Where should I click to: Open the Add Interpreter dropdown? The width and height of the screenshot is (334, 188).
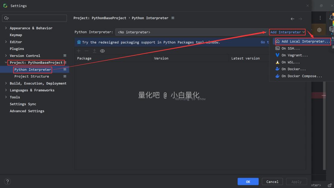point(287,32)
